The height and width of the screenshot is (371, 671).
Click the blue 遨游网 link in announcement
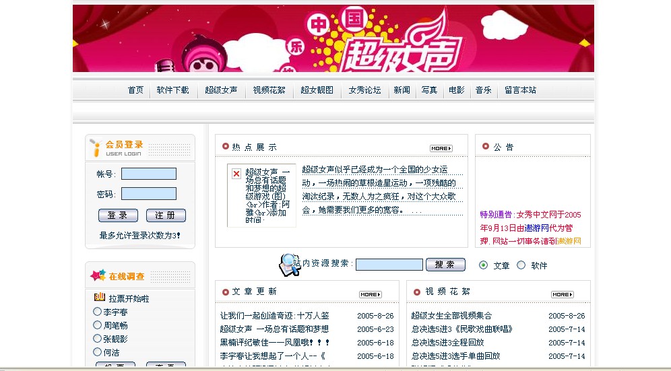click(537, 228)
